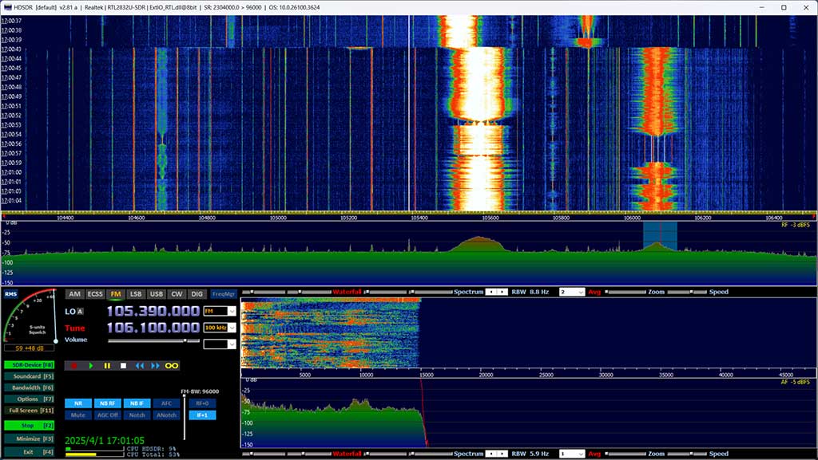Click the upper spectrum left arrow stepper
Viewport: 818px width, 460px height.
pyautogui.click(x=491, y=292)
